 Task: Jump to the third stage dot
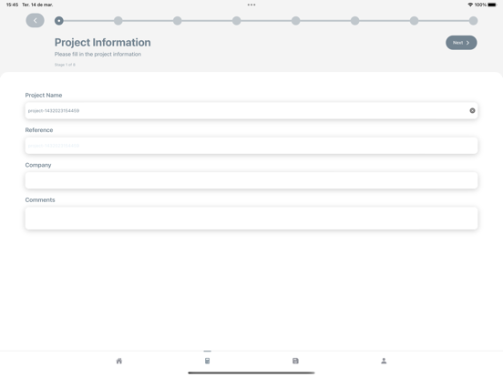click(x=177, y=21)
